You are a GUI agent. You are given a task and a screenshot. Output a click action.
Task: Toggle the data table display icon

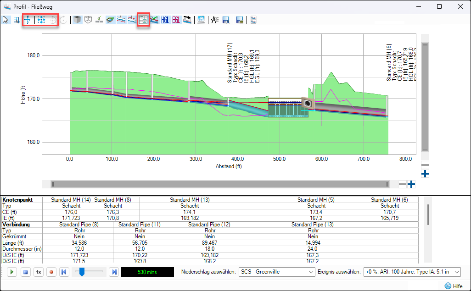(x=143, y=20)
